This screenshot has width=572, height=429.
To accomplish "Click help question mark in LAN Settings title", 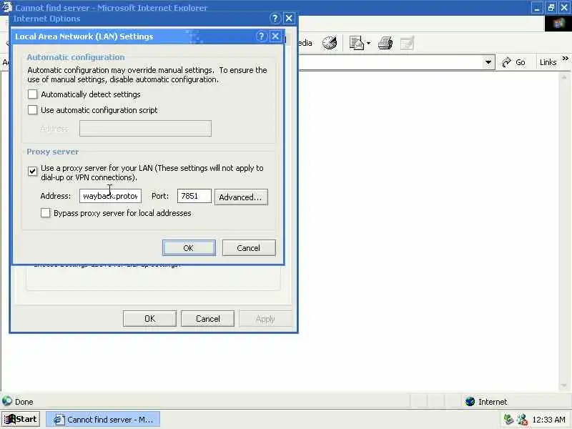I will tap(261, 36).
